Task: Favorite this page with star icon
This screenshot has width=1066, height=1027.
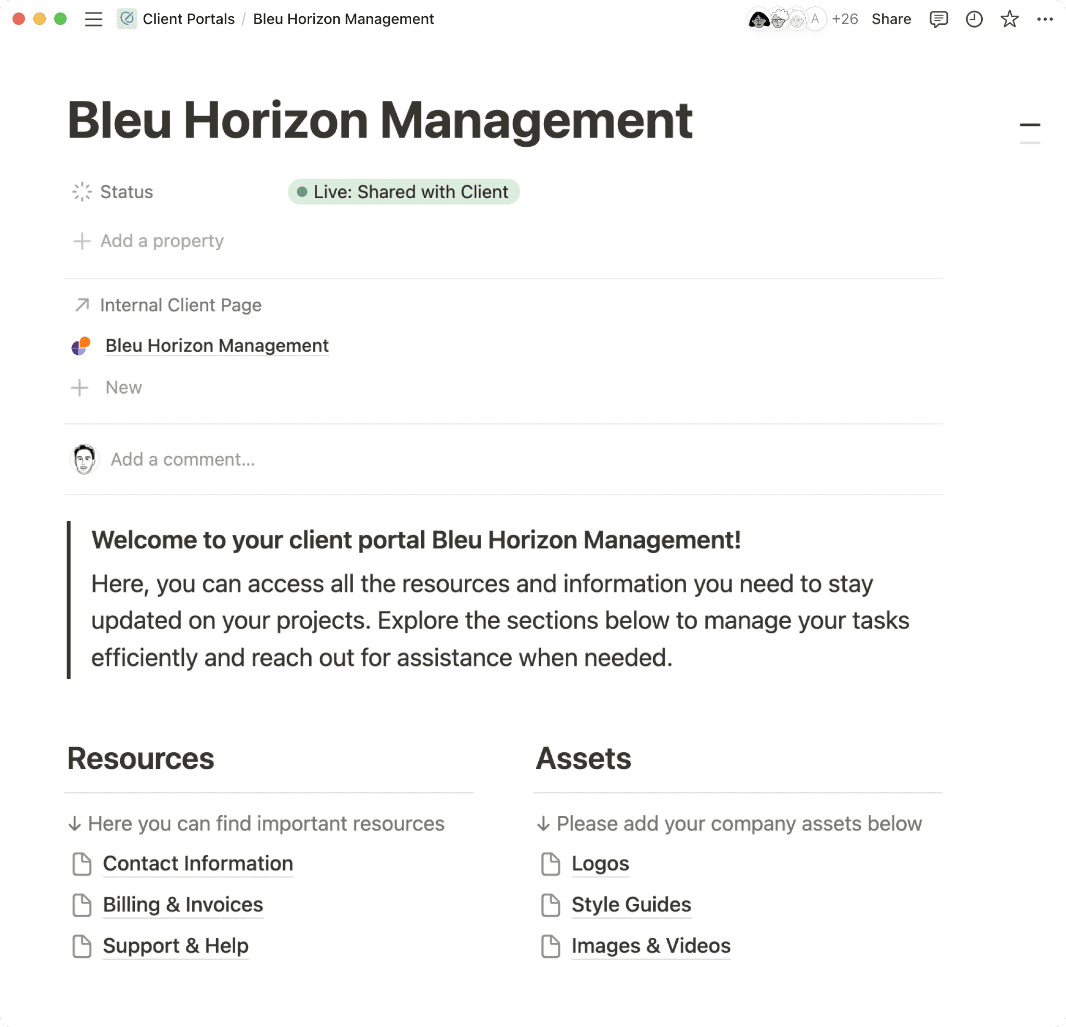Action: tap(1009, 20)
